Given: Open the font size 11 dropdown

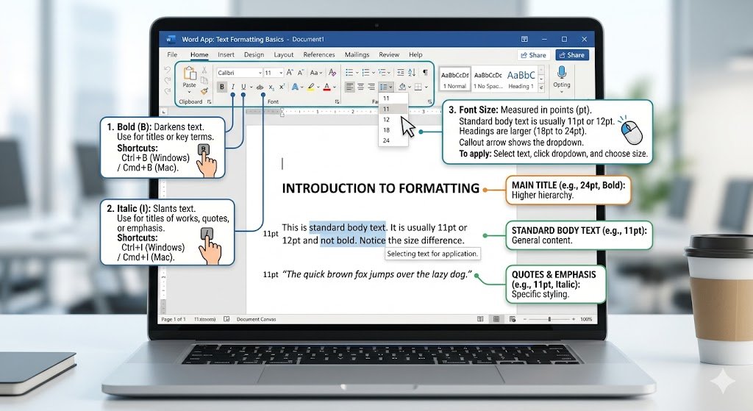Looking at the screenshot, I should tap(281, 73).
